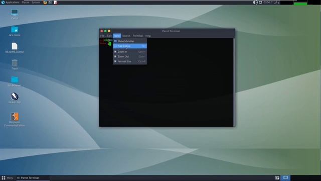This screenshot has height=181, width=321.
Task: Click the Normal Size icon in the View menu
Action: (115, 61)
